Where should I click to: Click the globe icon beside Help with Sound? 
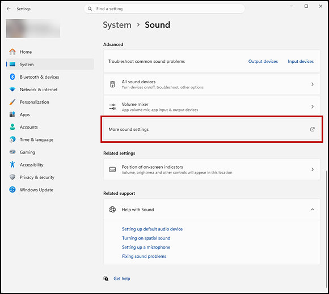[x=112, y=210]
